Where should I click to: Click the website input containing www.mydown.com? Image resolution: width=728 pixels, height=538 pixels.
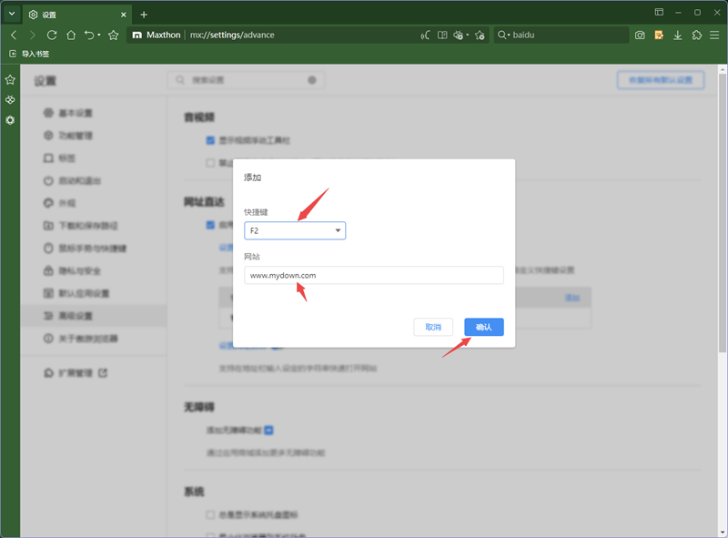point(373,275)
